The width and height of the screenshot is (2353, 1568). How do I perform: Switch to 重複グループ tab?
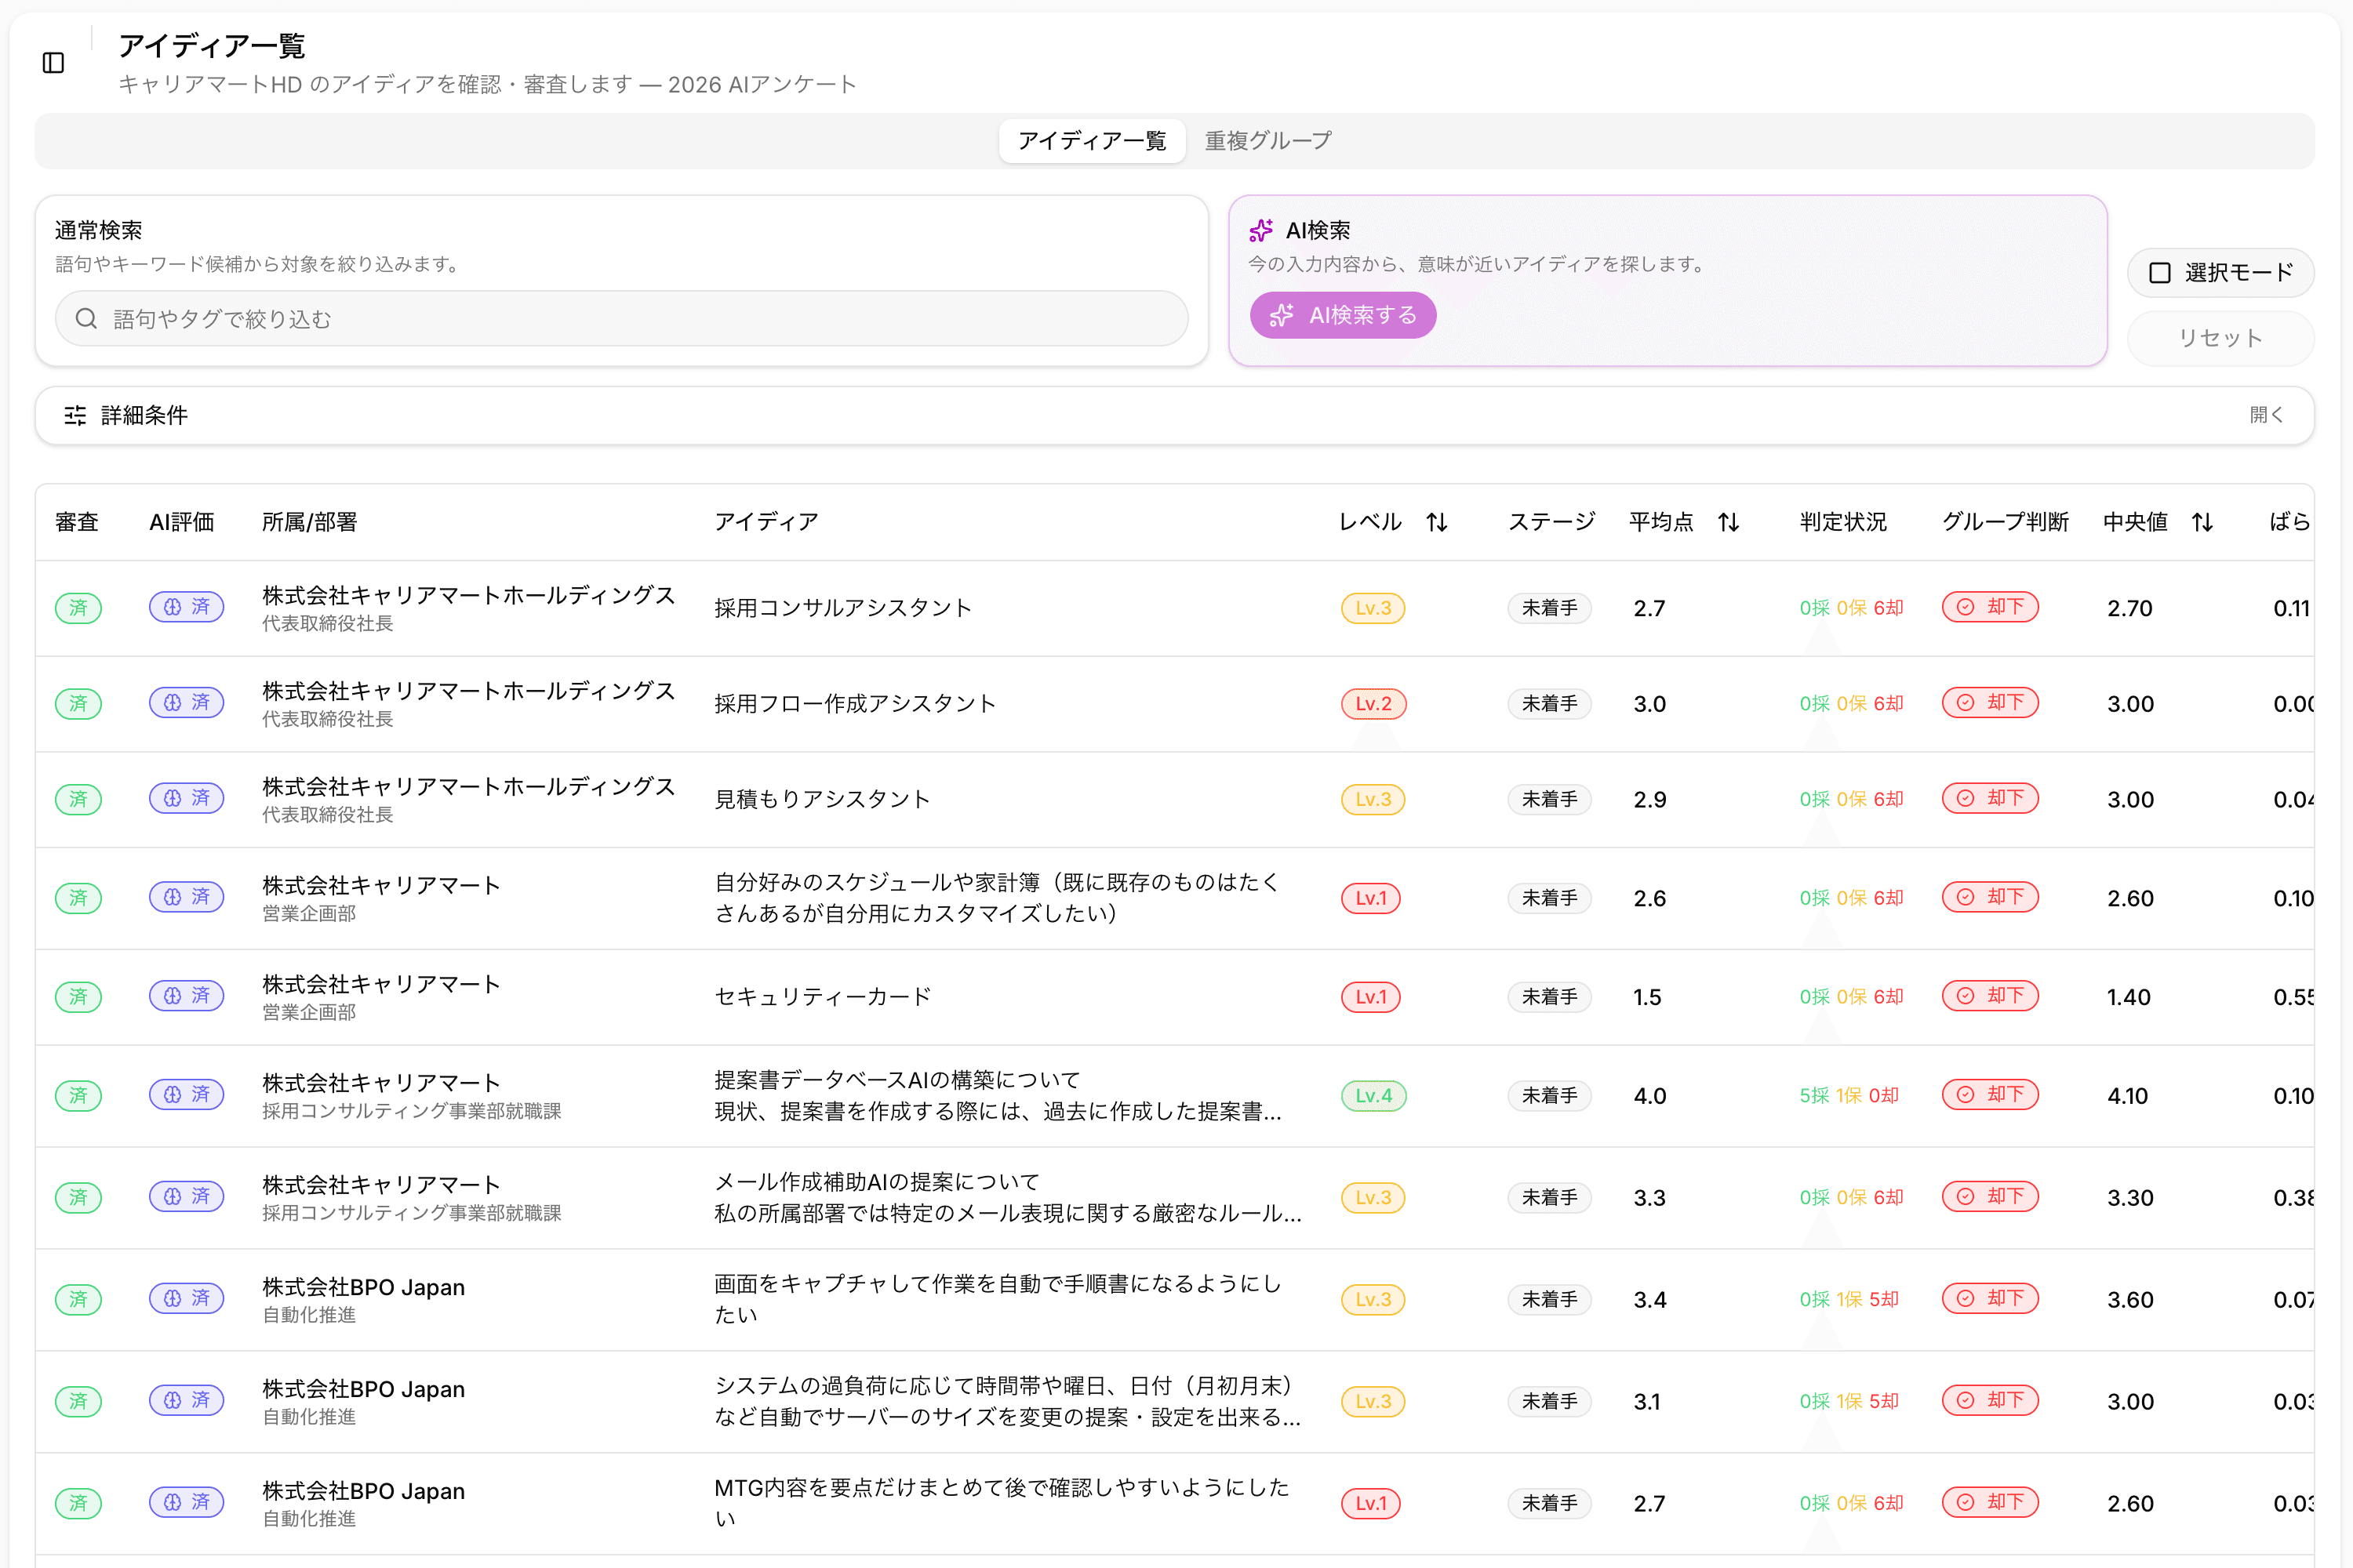1267,141
